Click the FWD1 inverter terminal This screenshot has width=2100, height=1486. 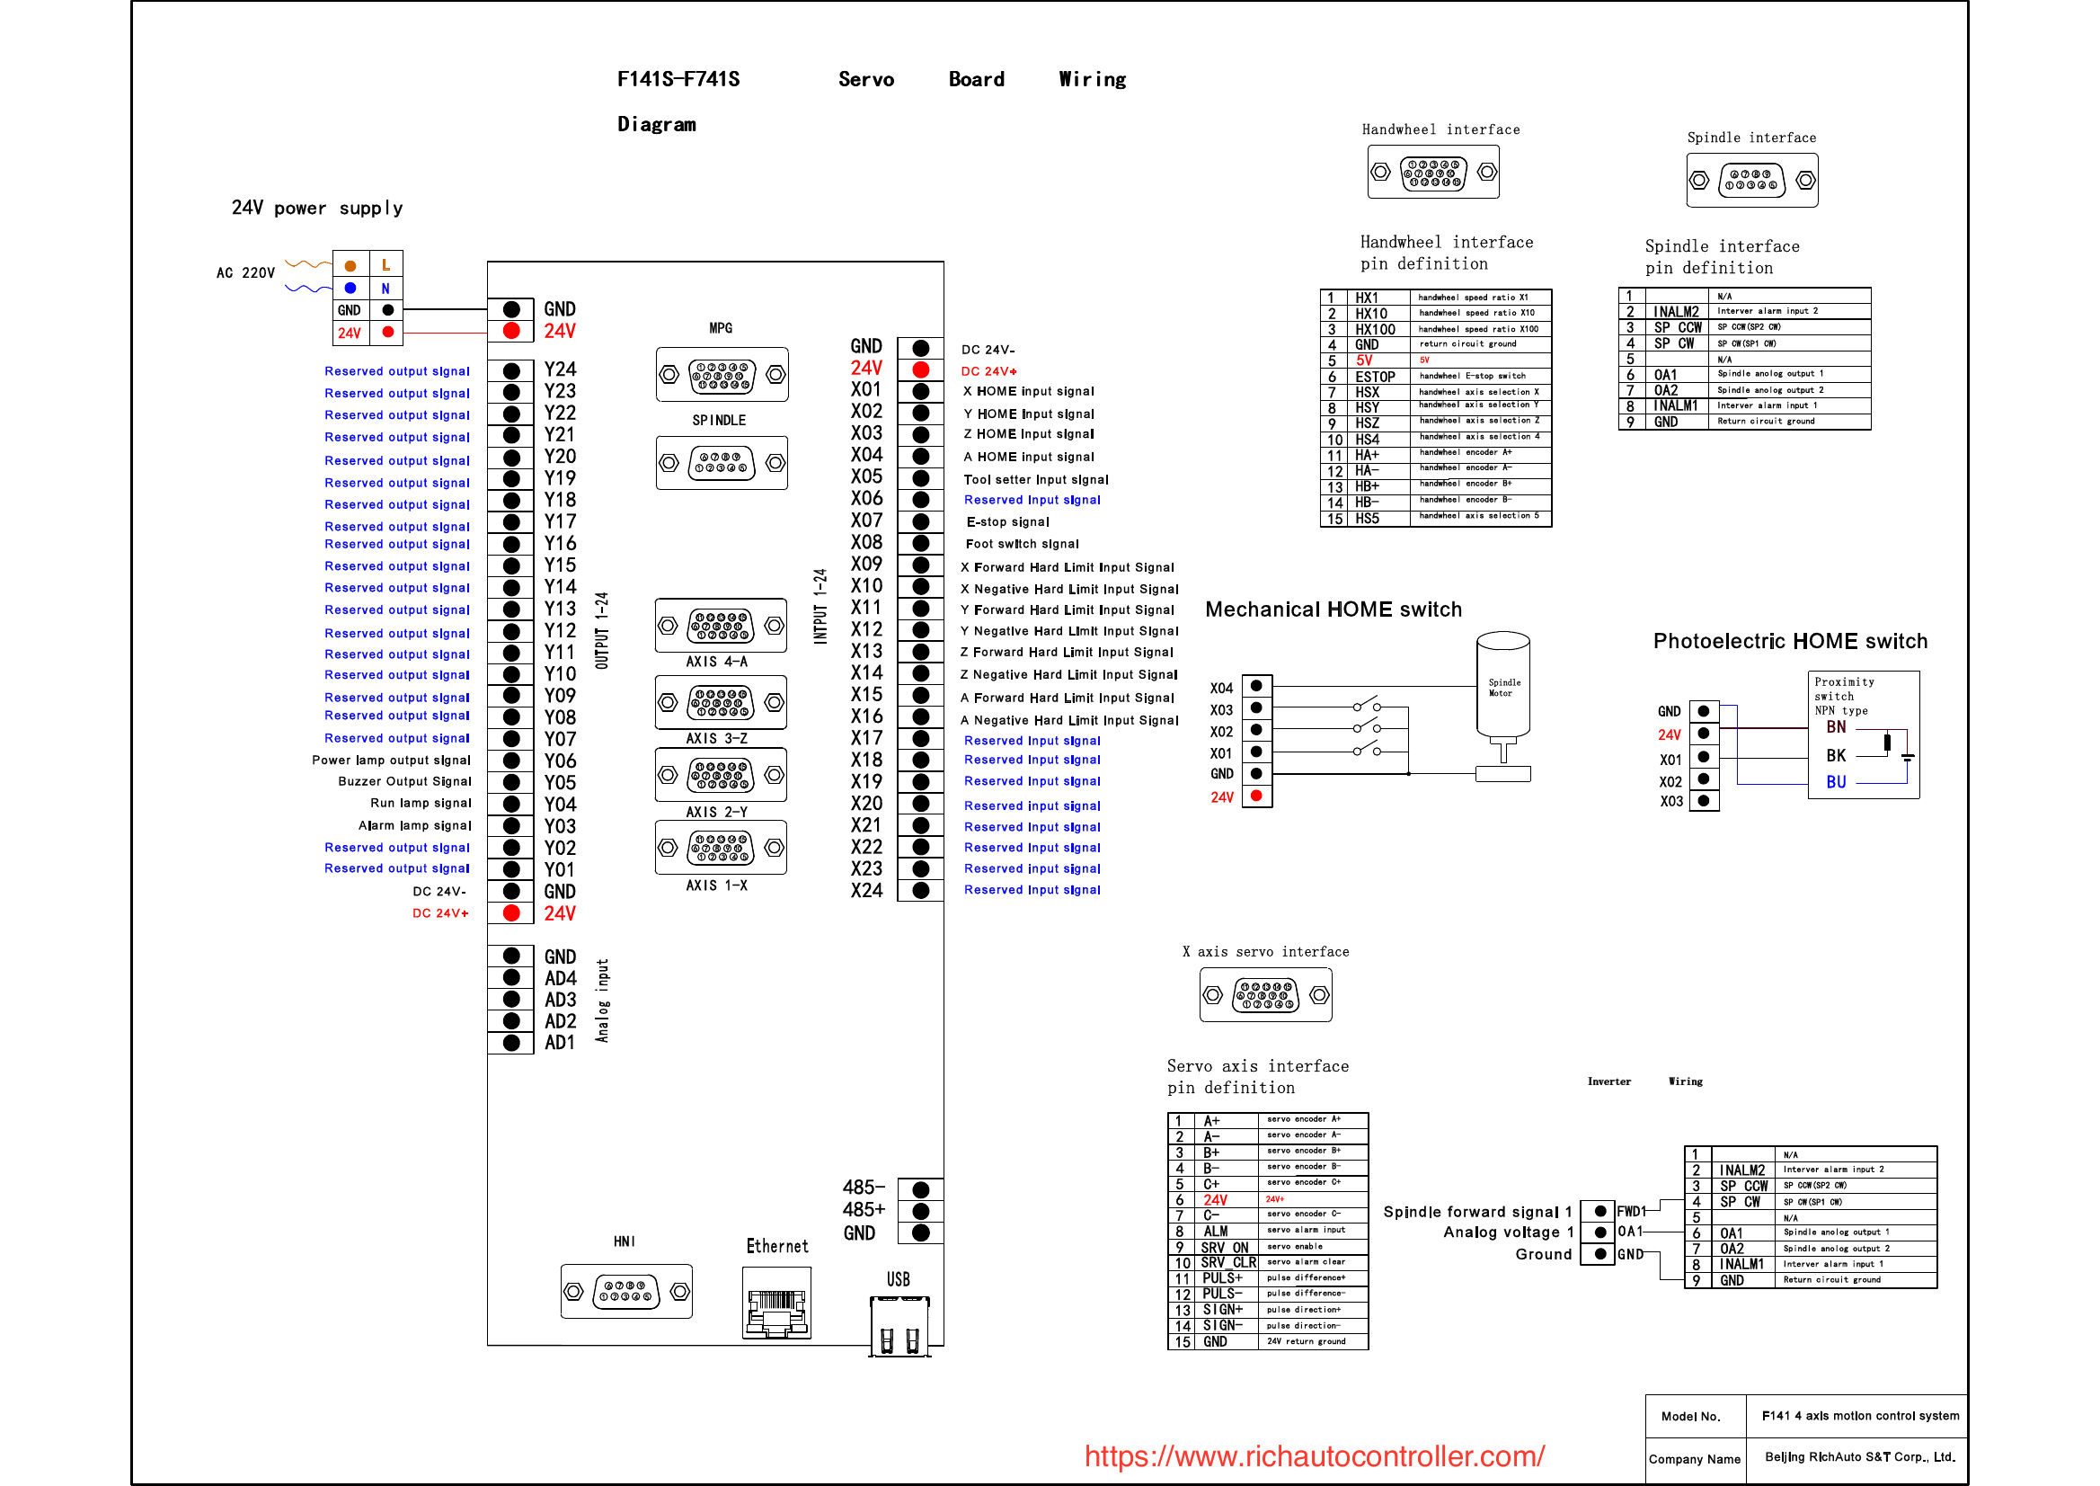click(x=1599, y=1212)
